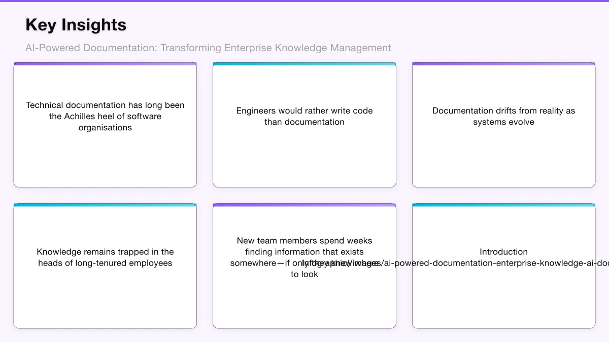The image size is (609, 342).
Task: Click the purple strip atop the New team members card
Action: click(304, 205)
